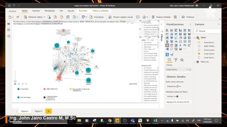This screenshot has width=227, height=127.
Task: Click the format painter icon in ribbon
Action: (17, 17)
